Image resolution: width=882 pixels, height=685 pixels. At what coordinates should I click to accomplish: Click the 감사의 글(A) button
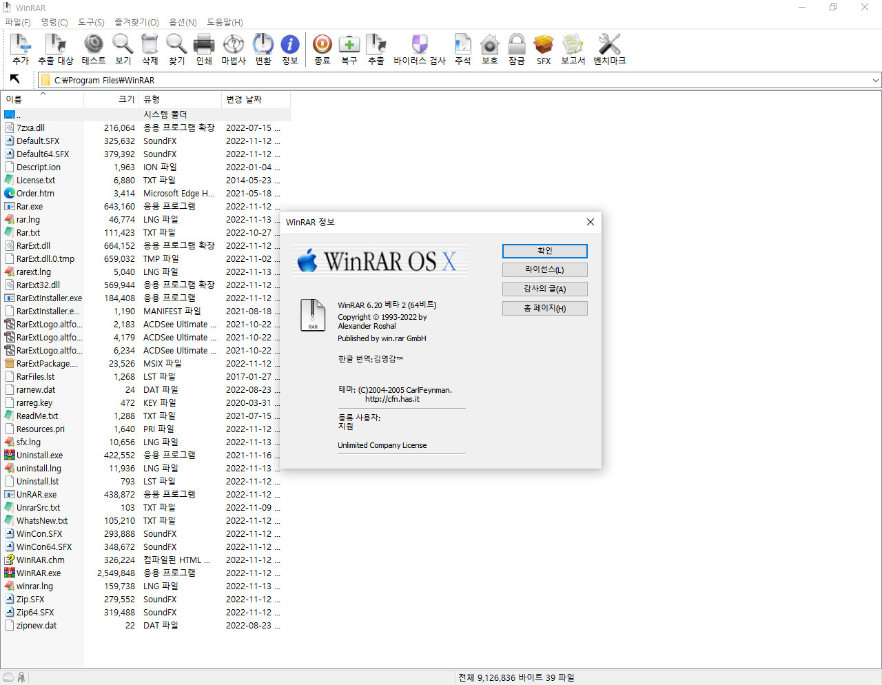[x=545, y=289]
